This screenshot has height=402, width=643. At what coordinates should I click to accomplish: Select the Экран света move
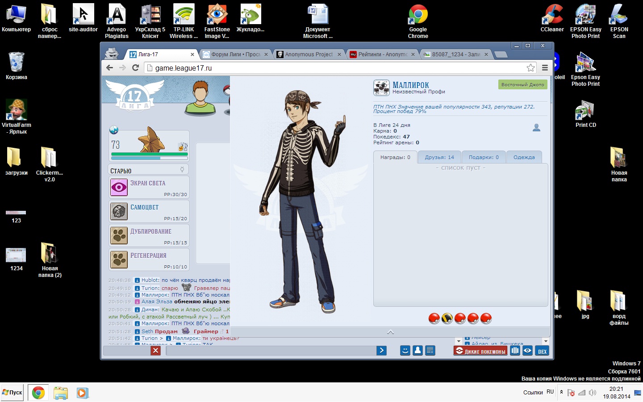(149, 187)
